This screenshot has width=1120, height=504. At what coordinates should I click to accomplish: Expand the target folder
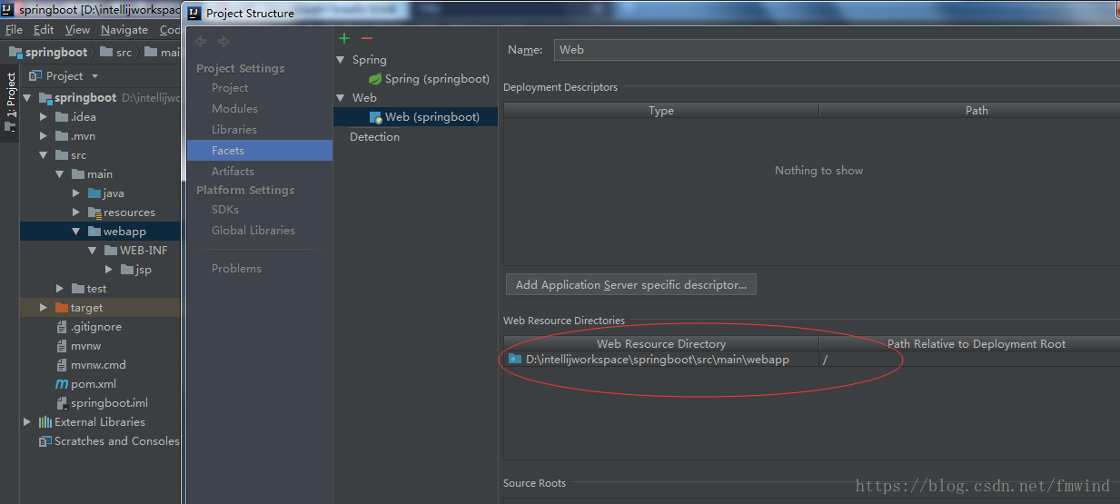[x=44, y=308]
